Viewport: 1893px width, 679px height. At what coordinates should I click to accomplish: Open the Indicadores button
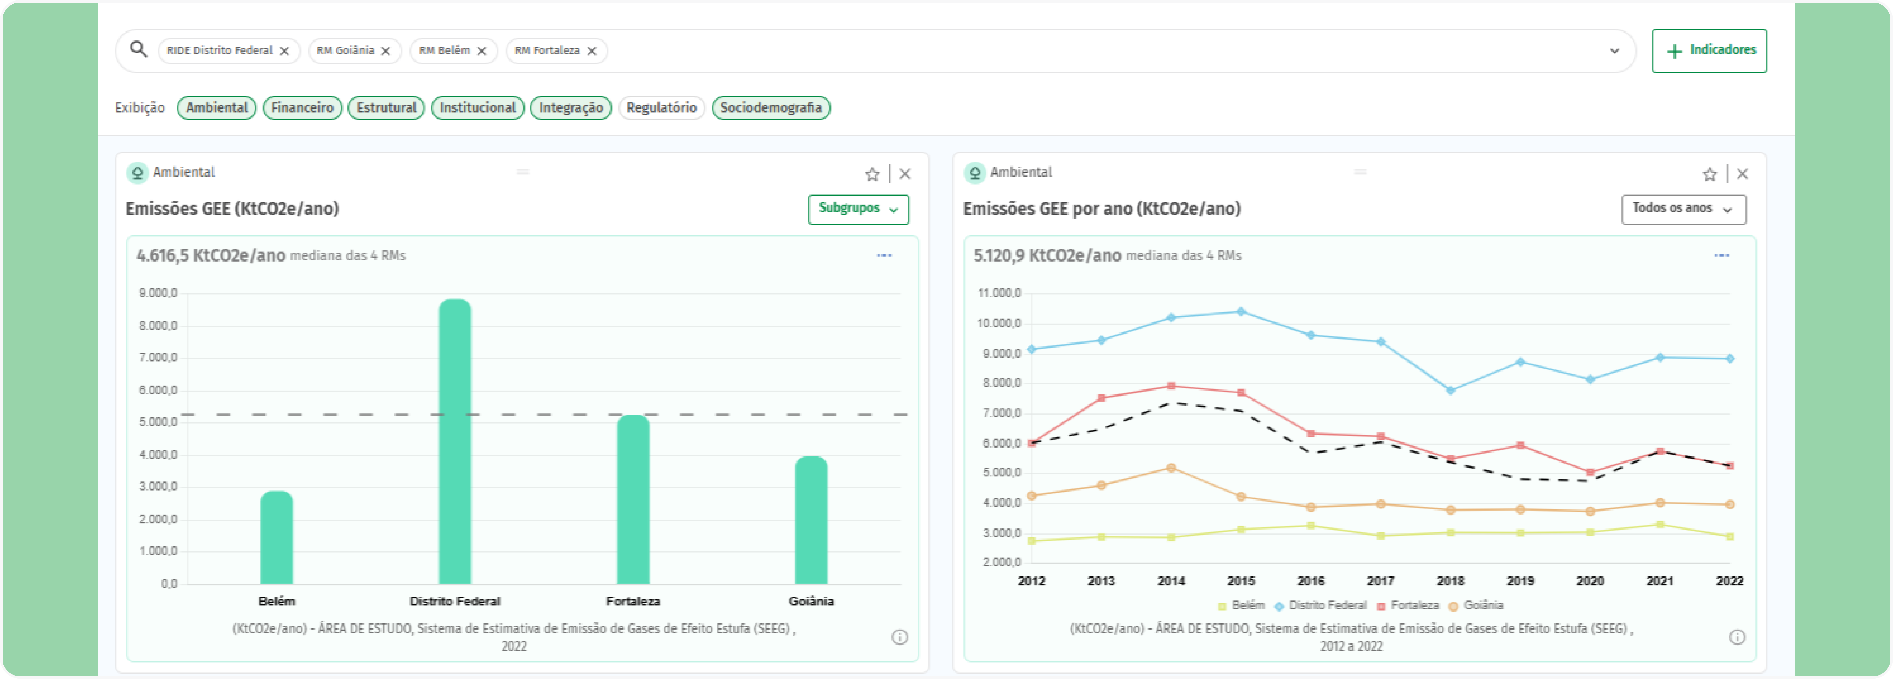(x=1709, y=51)
